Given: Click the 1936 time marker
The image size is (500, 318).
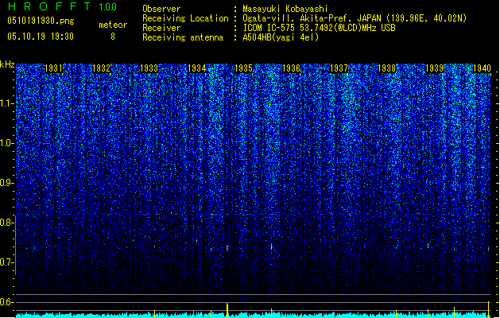Looking at the screenshot, I should (291, 68).
